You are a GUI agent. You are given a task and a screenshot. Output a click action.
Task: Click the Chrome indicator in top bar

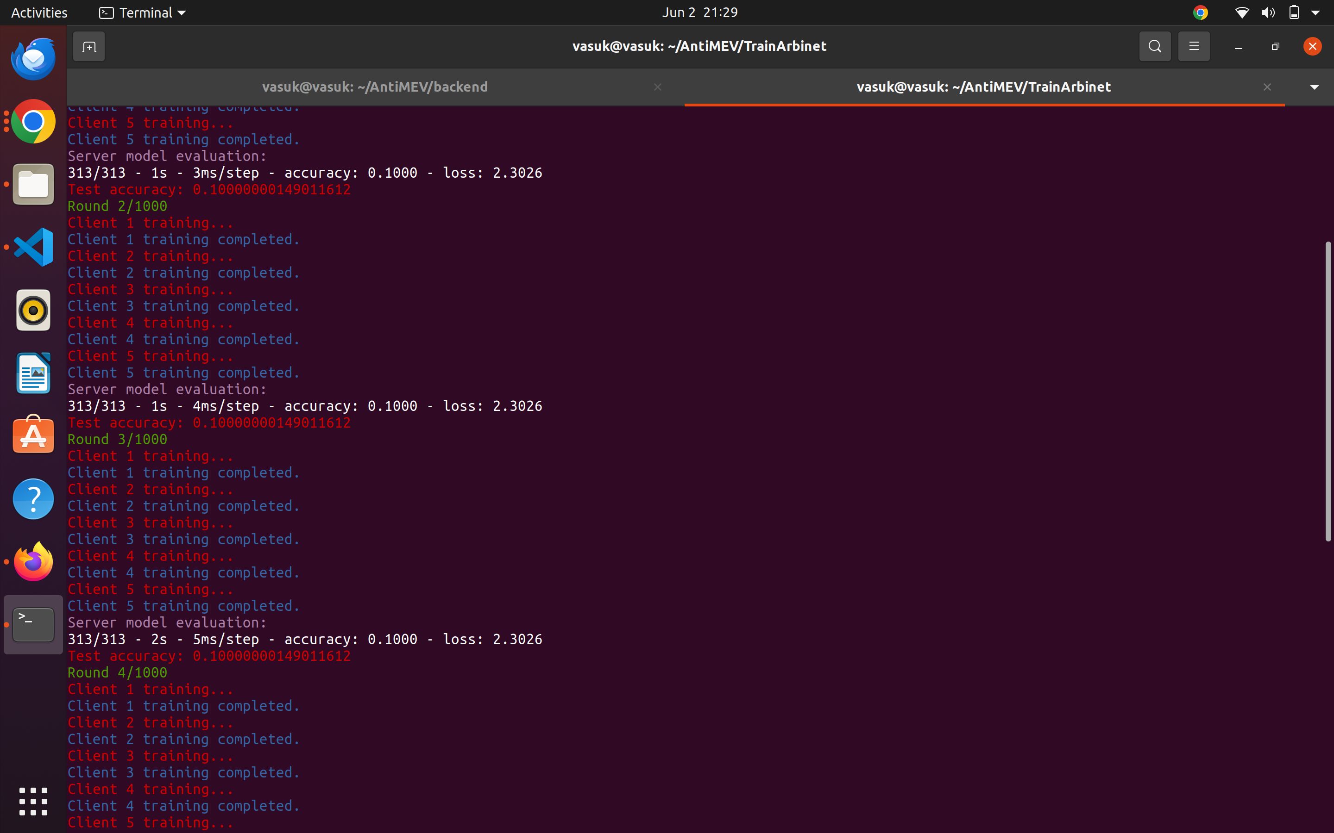pos(1200,12)
